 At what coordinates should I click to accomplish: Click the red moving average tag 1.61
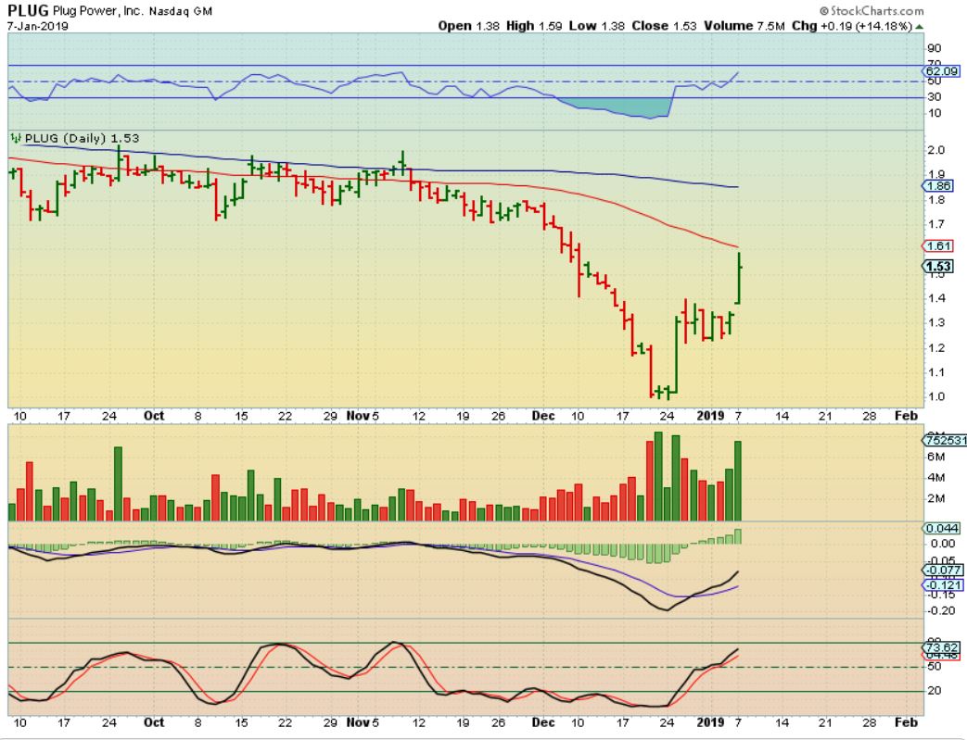(938, 245)
